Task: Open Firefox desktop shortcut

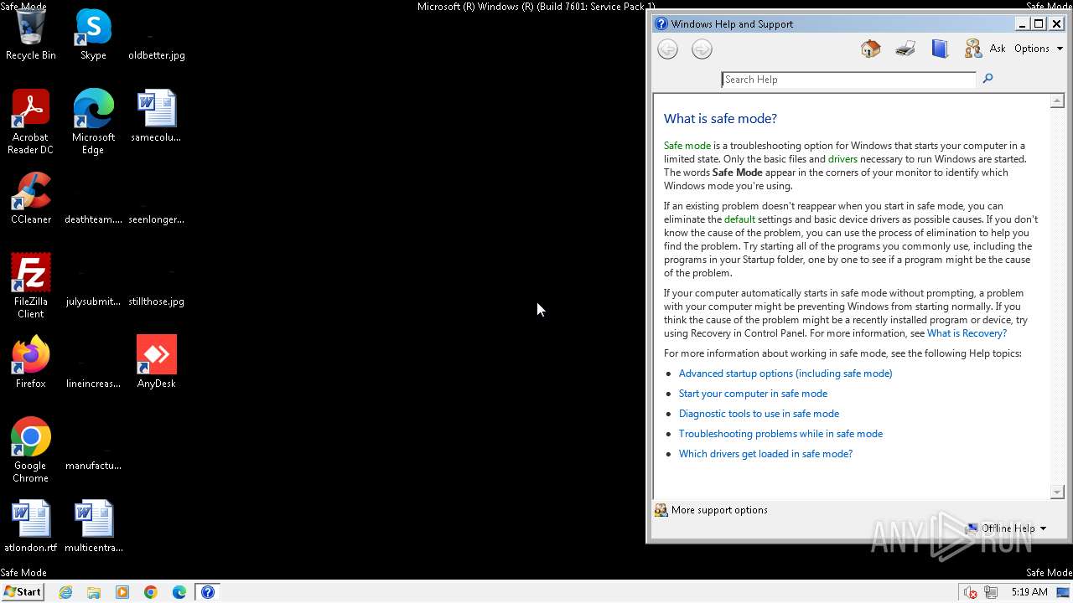Action: (31, 363)
